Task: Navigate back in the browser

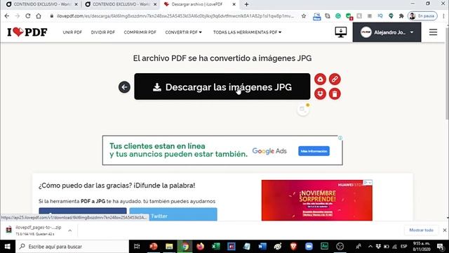Action: click(7, 16)
